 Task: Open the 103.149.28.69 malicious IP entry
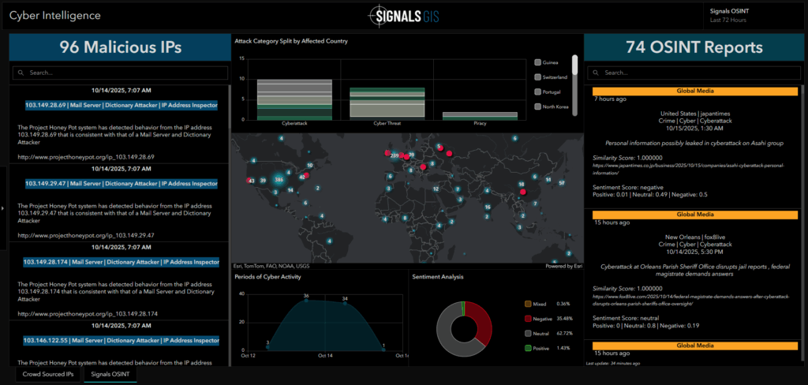click(122, 104)
